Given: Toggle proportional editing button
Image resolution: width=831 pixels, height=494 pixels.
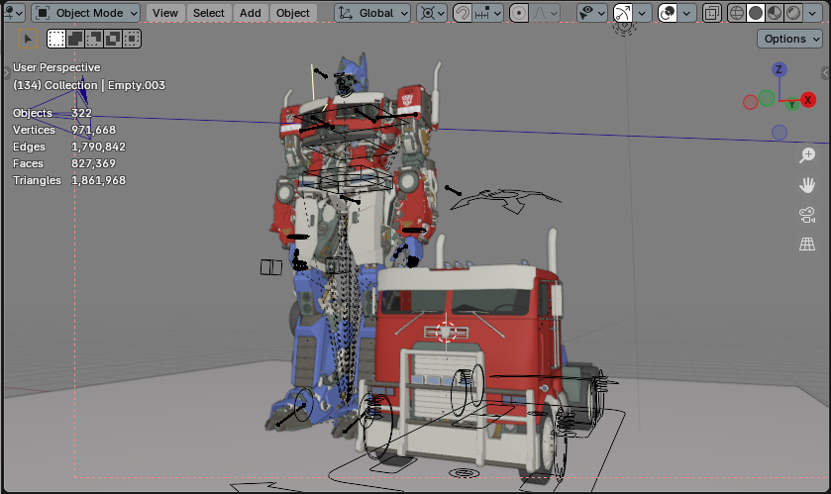Looking at the screenshot, I should 519,13.
